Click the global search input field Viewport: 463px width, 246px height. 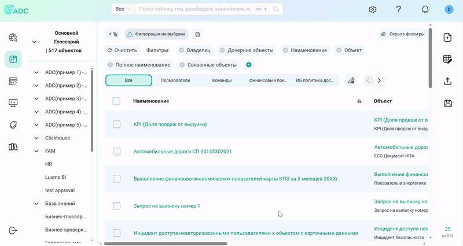(196, 9)
